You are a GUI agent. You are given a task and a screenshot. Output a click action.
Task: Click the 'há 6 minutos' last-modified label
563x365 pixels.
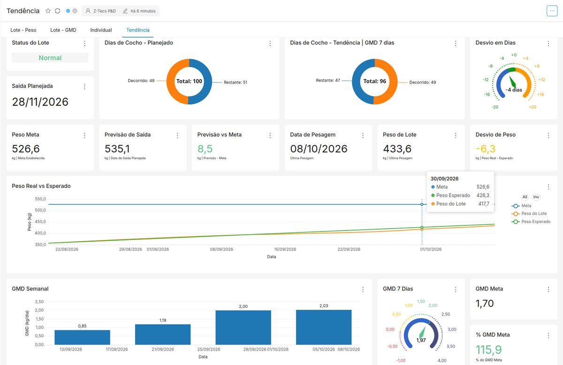(140, 11)
